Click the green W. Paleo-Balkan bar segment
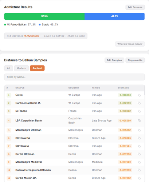Viewport: 149px width, 182px height. [x=44, y=16]
